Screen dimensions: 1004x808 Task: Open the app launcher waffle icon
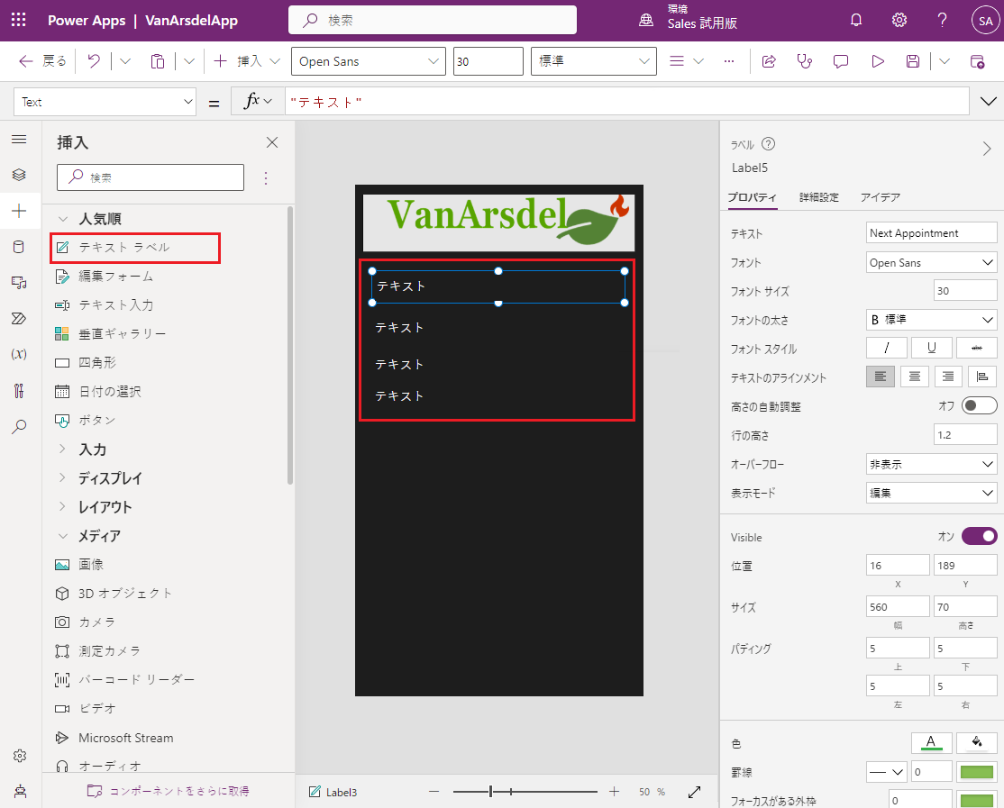pos(19,20)
